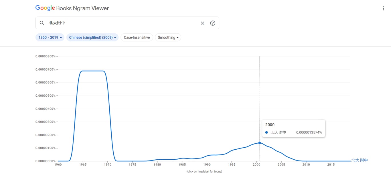Clear the search query with X
391x179 pixels.
(x=202, y=23)
